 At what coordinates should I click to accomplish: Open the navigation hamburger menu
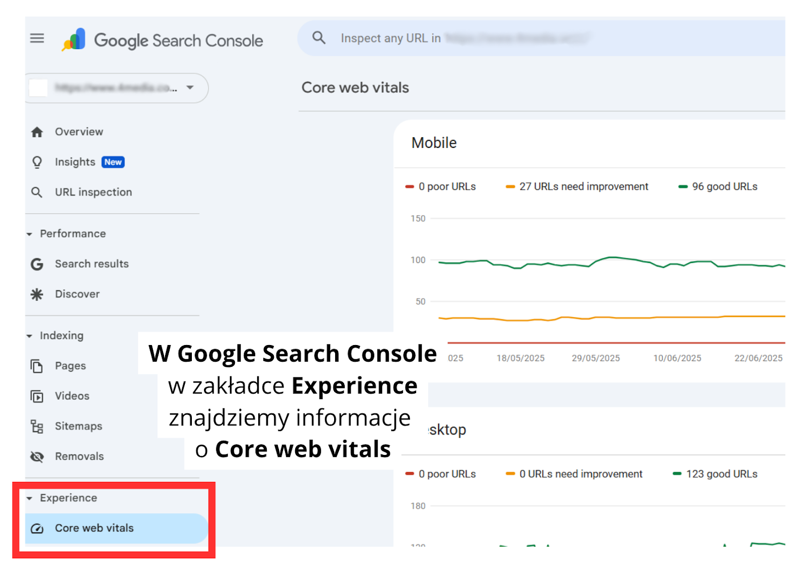pyautogui.click(x=36, y=39)
